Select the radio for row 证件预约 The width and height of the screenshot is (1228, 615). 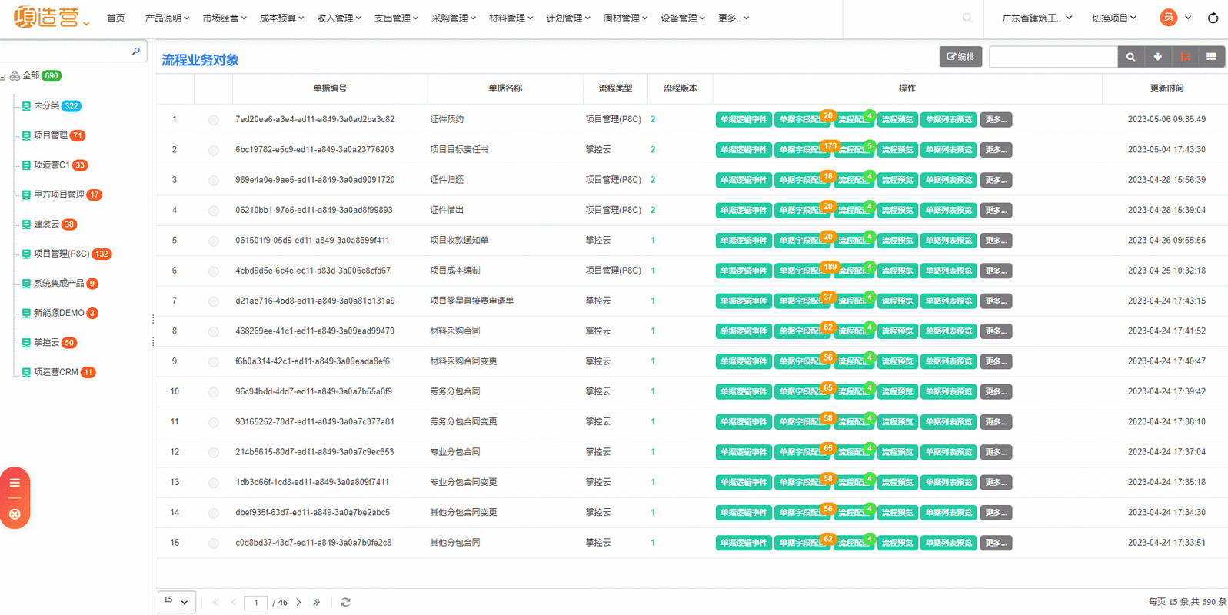point(214,120)
